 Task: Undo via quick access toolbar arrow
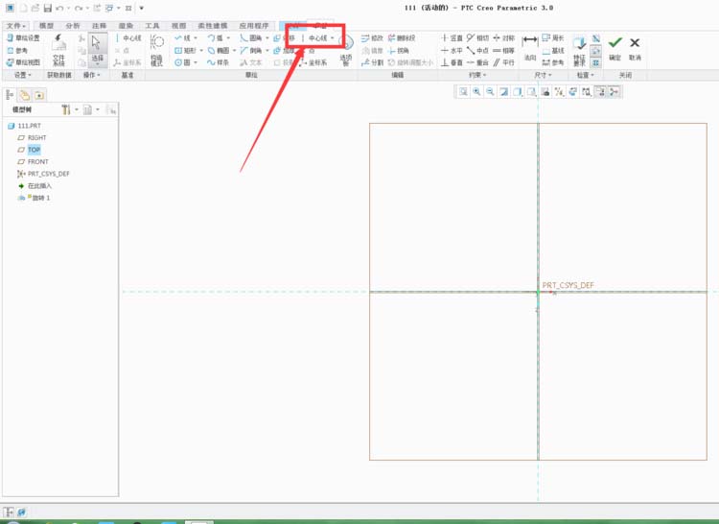[59, 9]
